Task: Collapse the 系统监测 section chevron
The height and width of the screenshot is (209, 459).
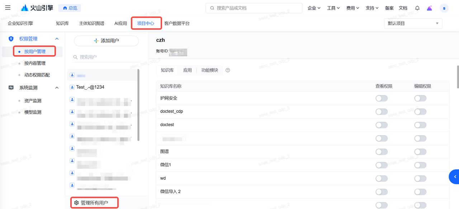Action: (x=57, y=87)
